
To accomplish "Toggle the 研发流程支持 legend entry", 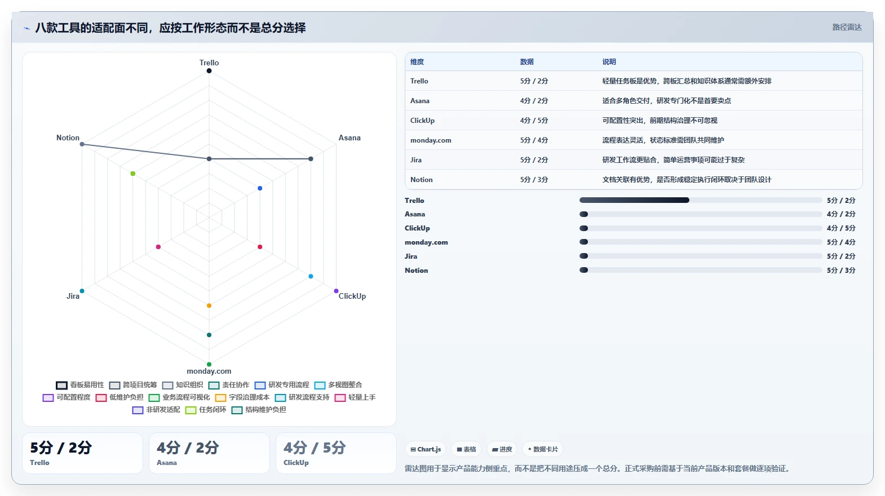I will click(302, 397).
